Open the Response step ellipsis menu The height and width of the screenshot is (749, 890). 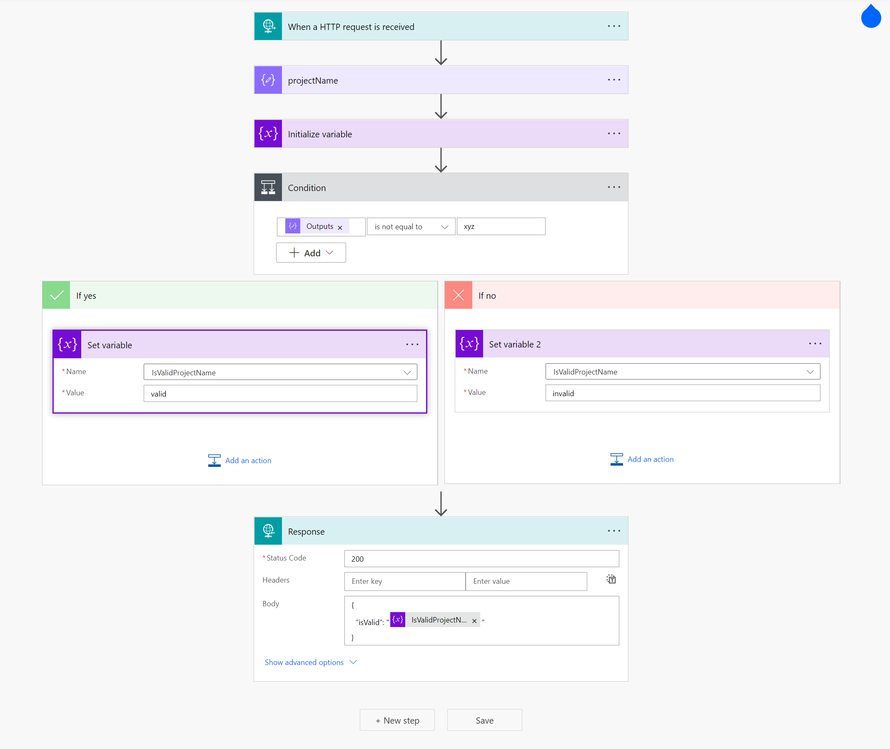(613, 531)
